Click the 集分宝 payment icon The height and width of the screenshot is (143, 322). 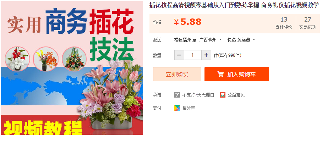[x=177, y=108]
